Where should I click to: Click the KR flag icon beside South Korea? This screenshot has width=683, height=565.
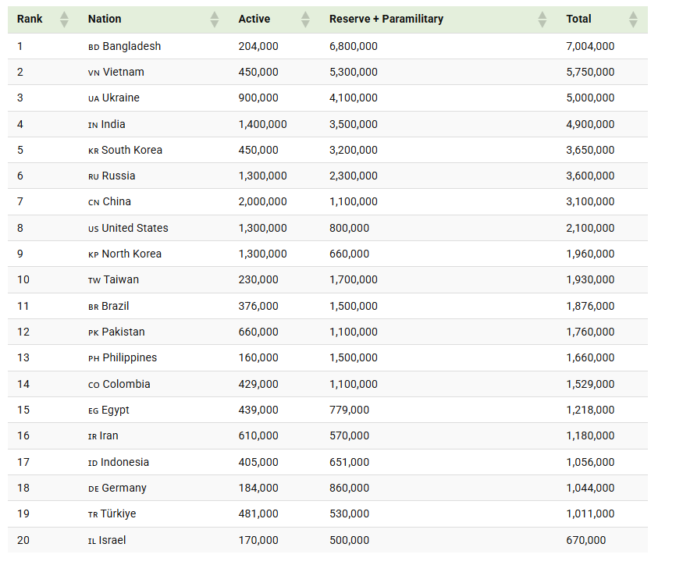[x=94, y=151]
